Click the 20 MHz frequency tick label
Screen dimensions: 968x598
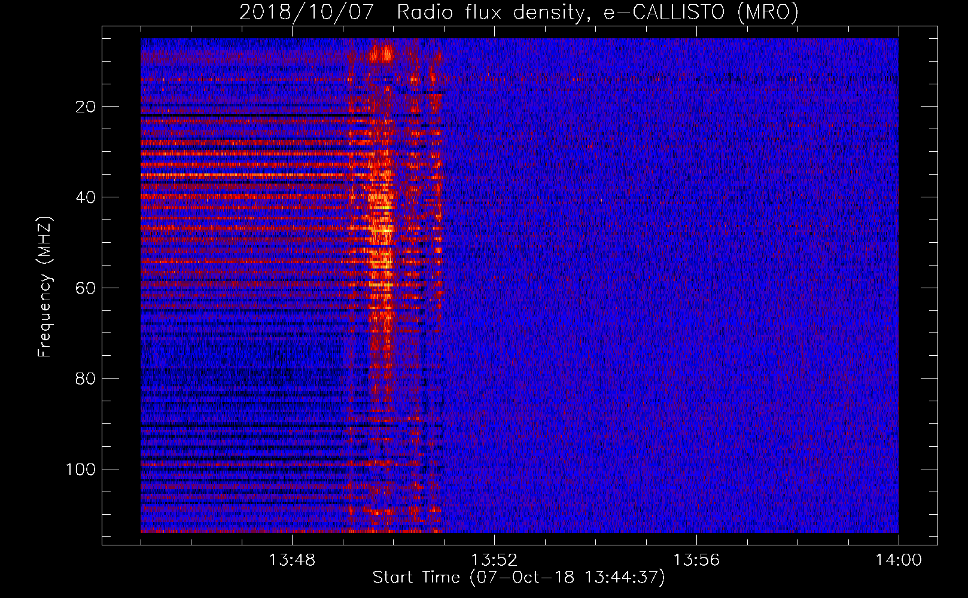click(86, 107)
